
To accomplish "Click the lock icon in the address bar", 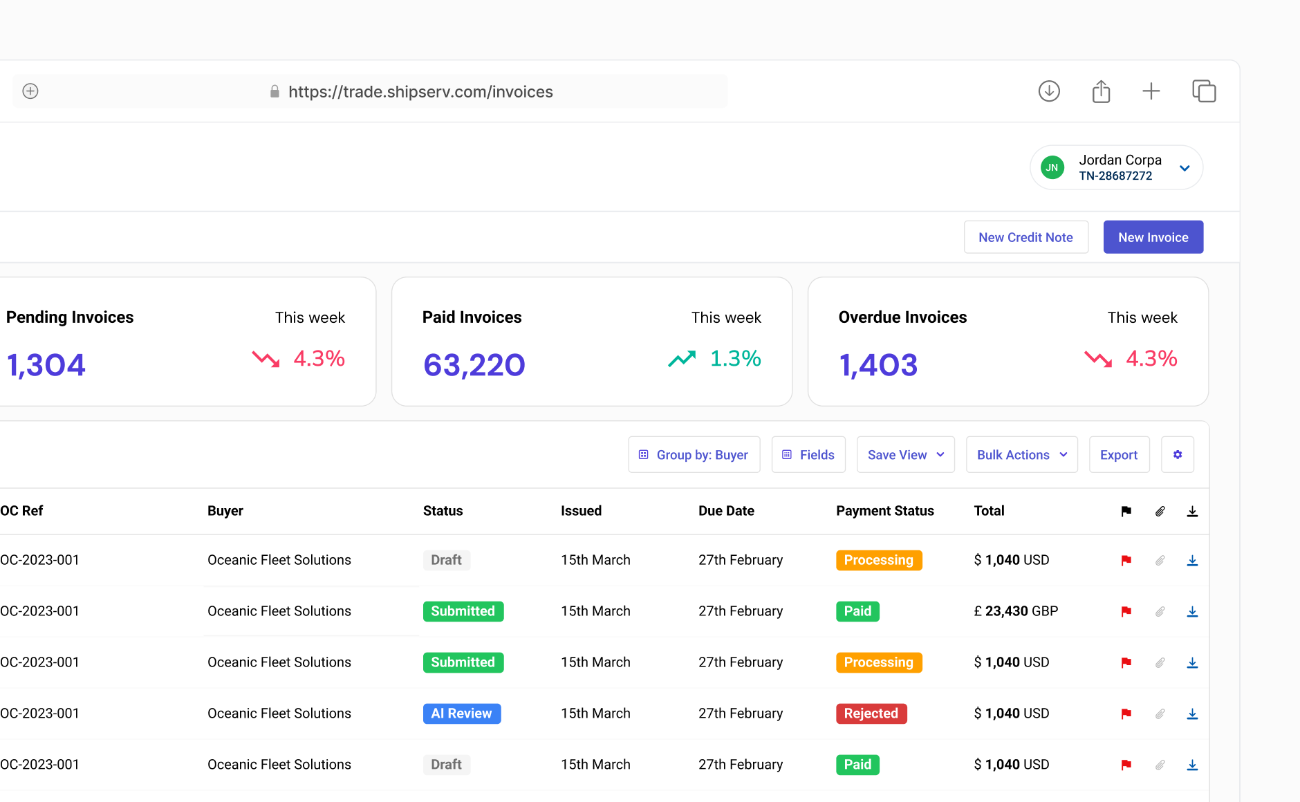I will click(275, 91).
